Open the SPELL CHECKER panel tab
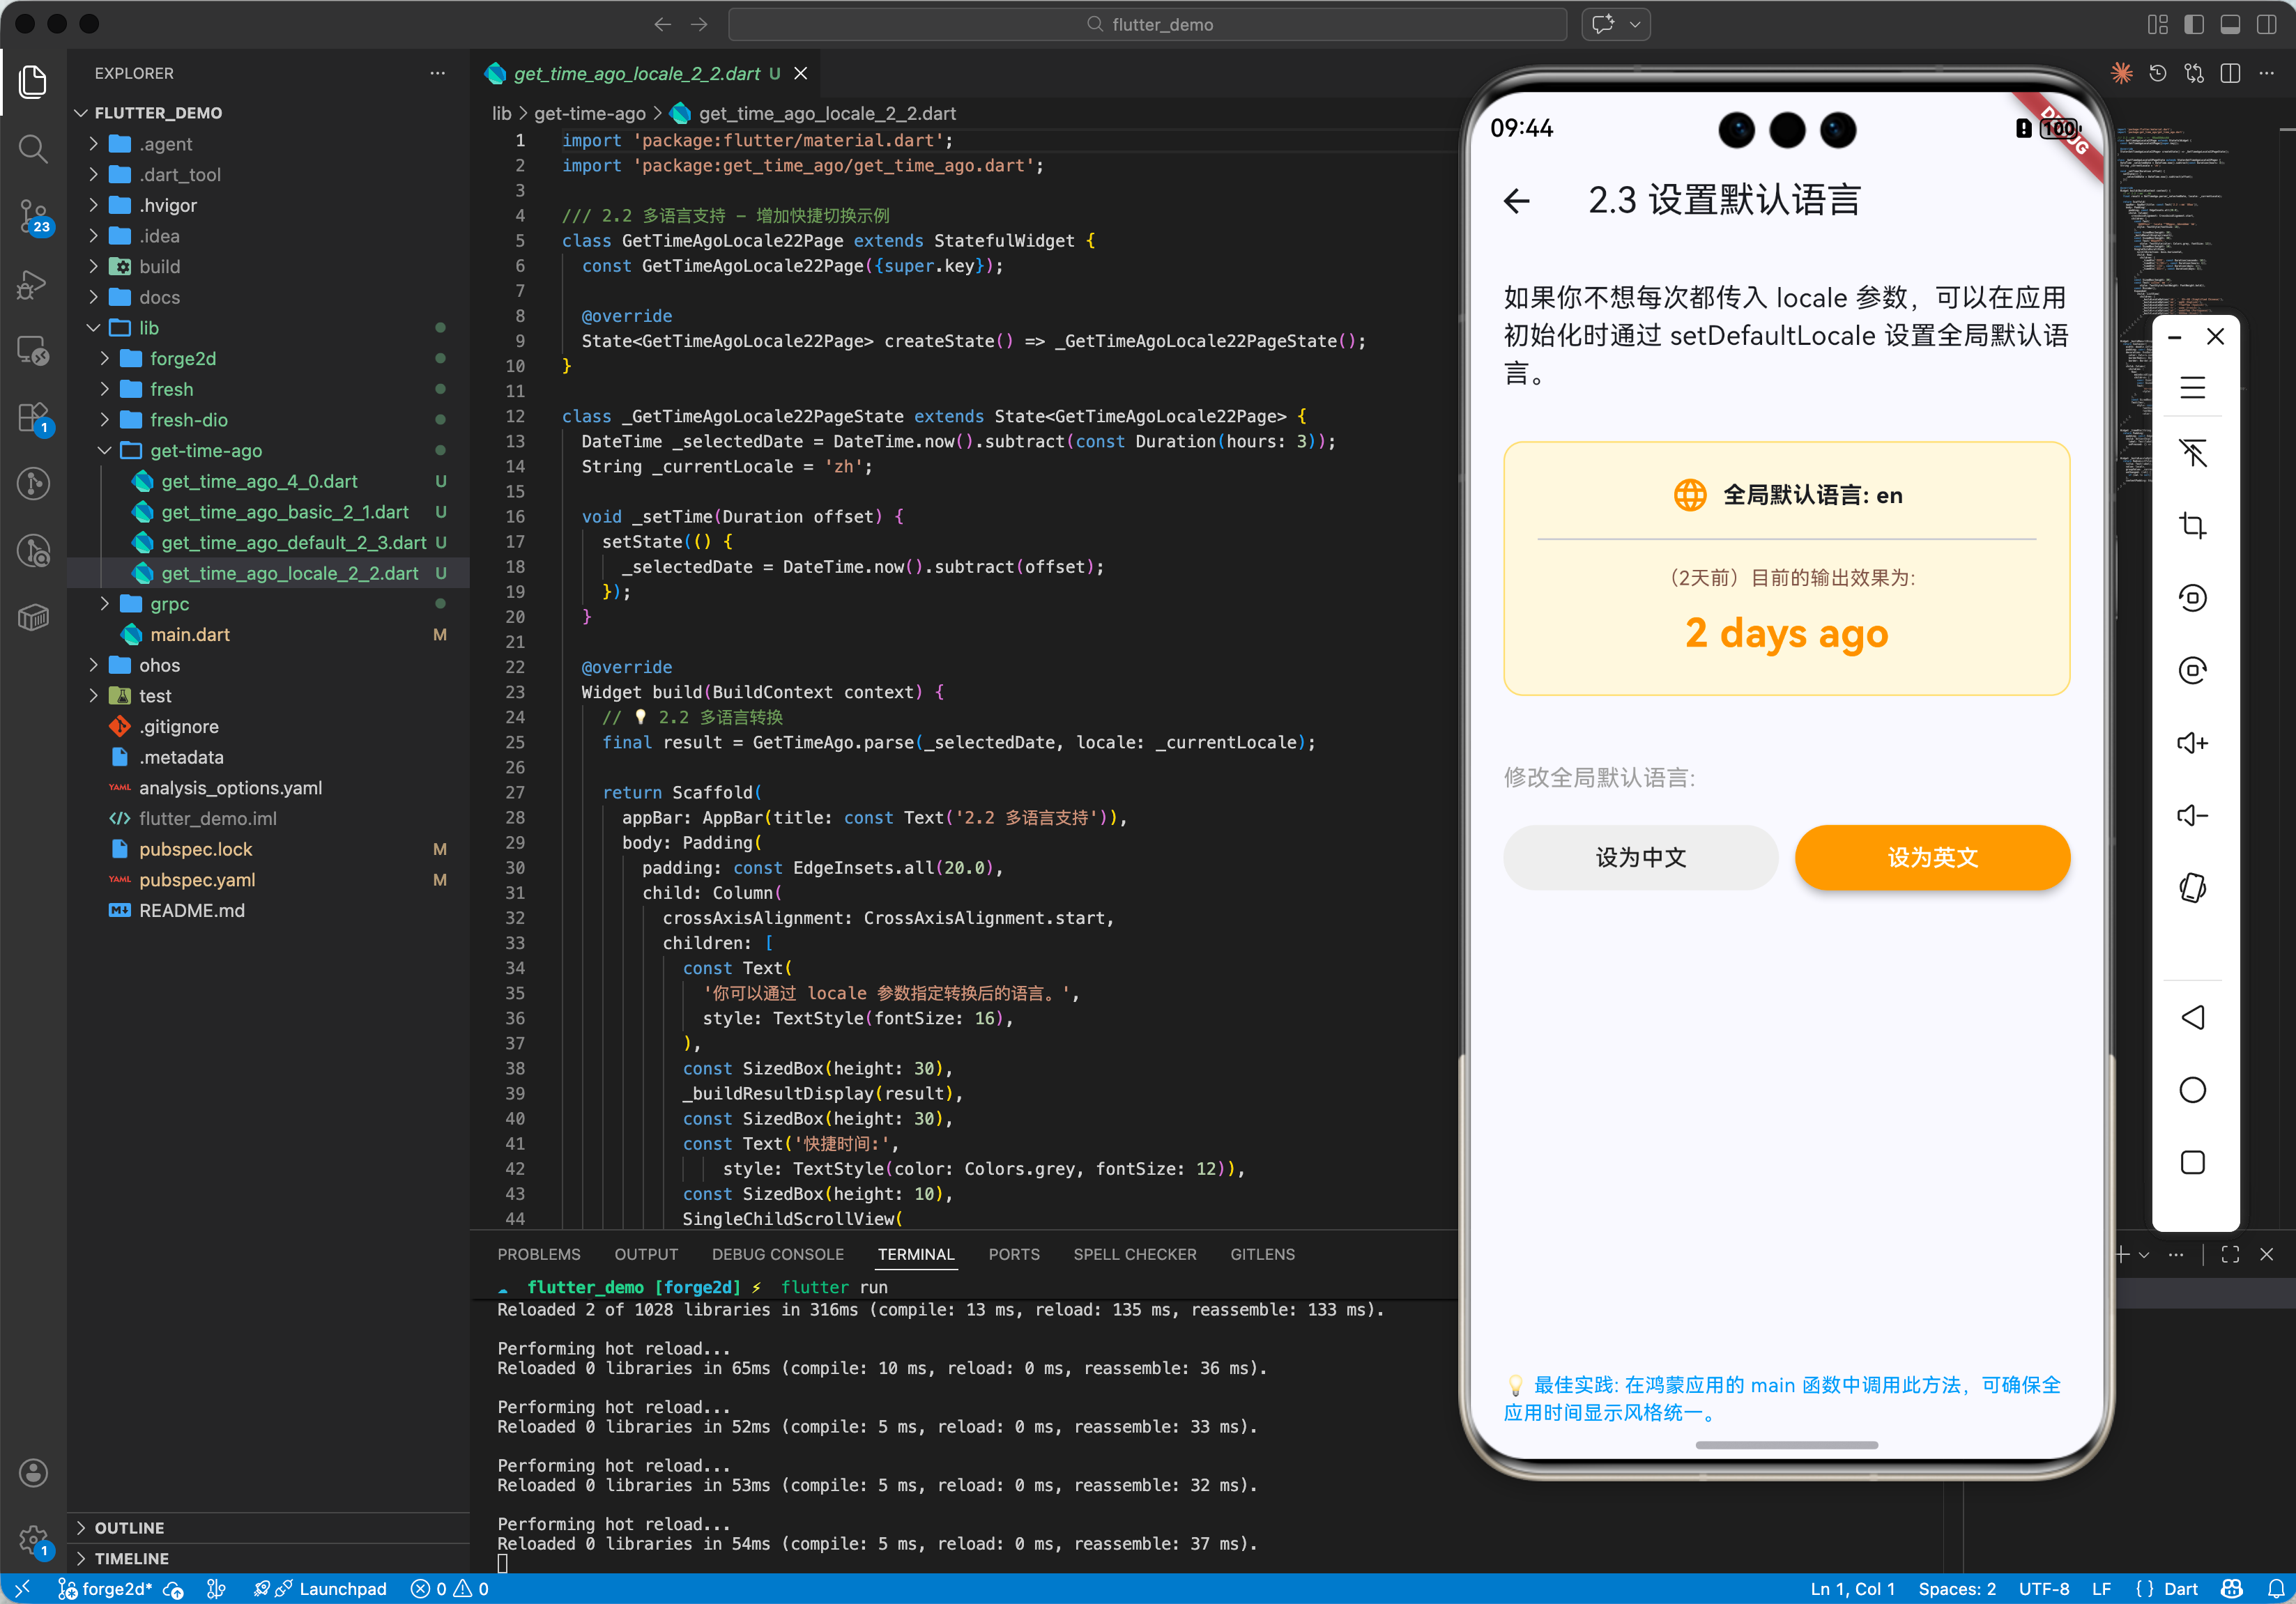 1135,1254
